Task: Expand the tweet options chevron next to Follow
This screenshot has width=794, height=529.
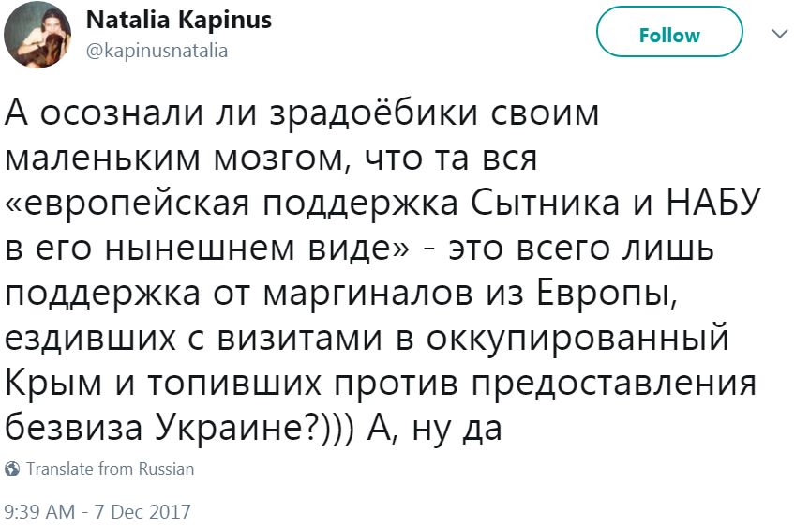Action: pos(779,35)
